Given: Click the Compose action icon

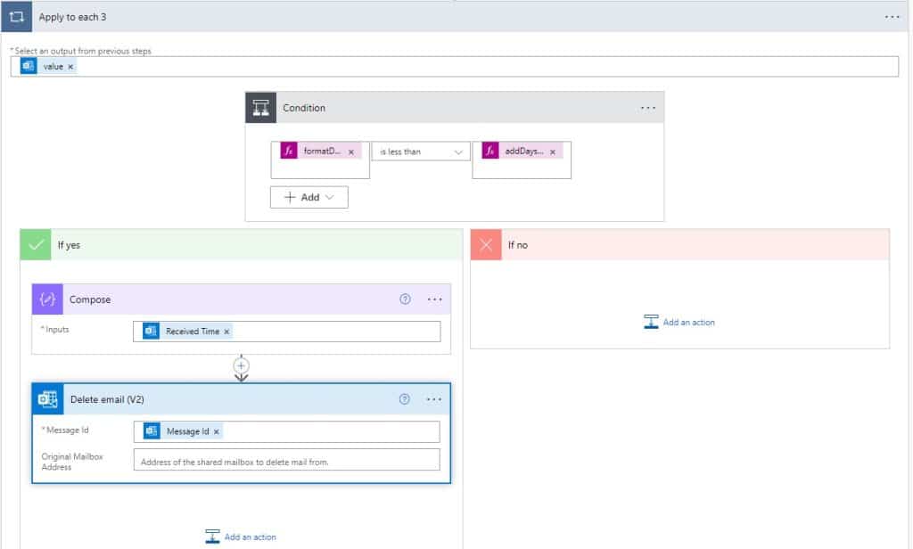Looking at the screenshot, I should [x=47, y=299].
